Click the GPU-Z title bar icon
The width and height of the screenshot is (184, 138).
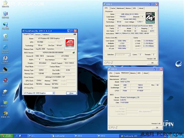24,31
